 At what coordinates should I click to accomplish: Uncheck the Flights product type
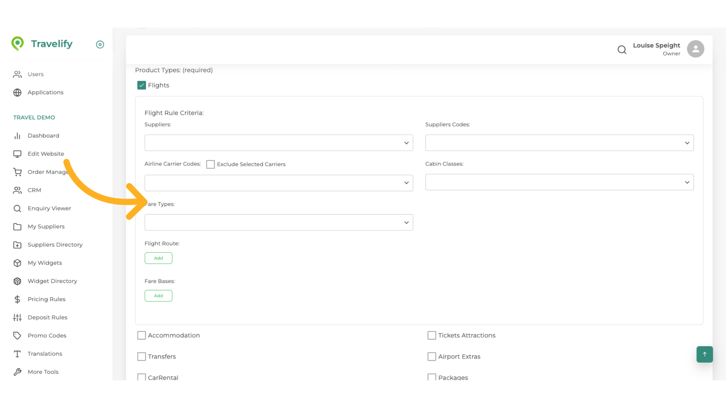tap(141, 85)
